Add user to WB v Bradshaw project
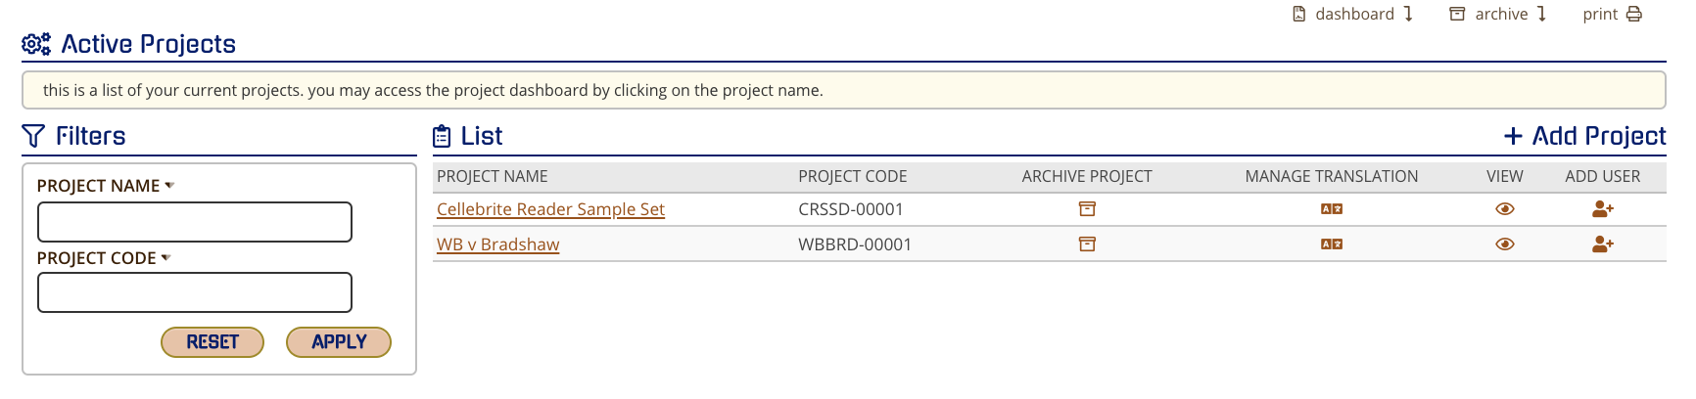Screen dimensions: 1696x399 click(1602, 244)
